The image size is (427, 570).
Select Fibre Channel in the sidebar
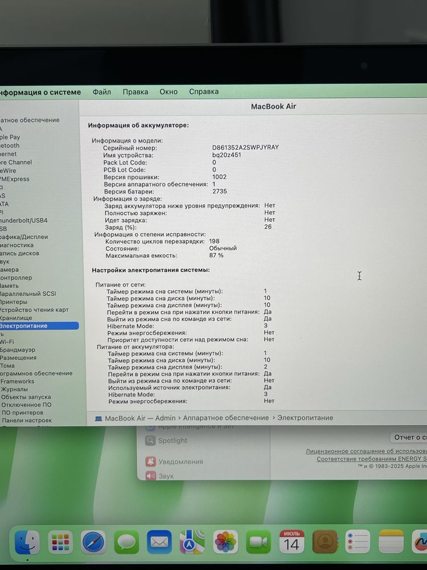(x=16, y=162)
